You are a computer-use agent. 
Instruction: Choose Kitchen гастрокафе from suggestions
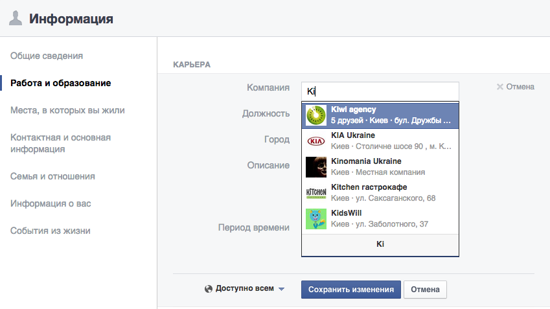click(380, 193)
